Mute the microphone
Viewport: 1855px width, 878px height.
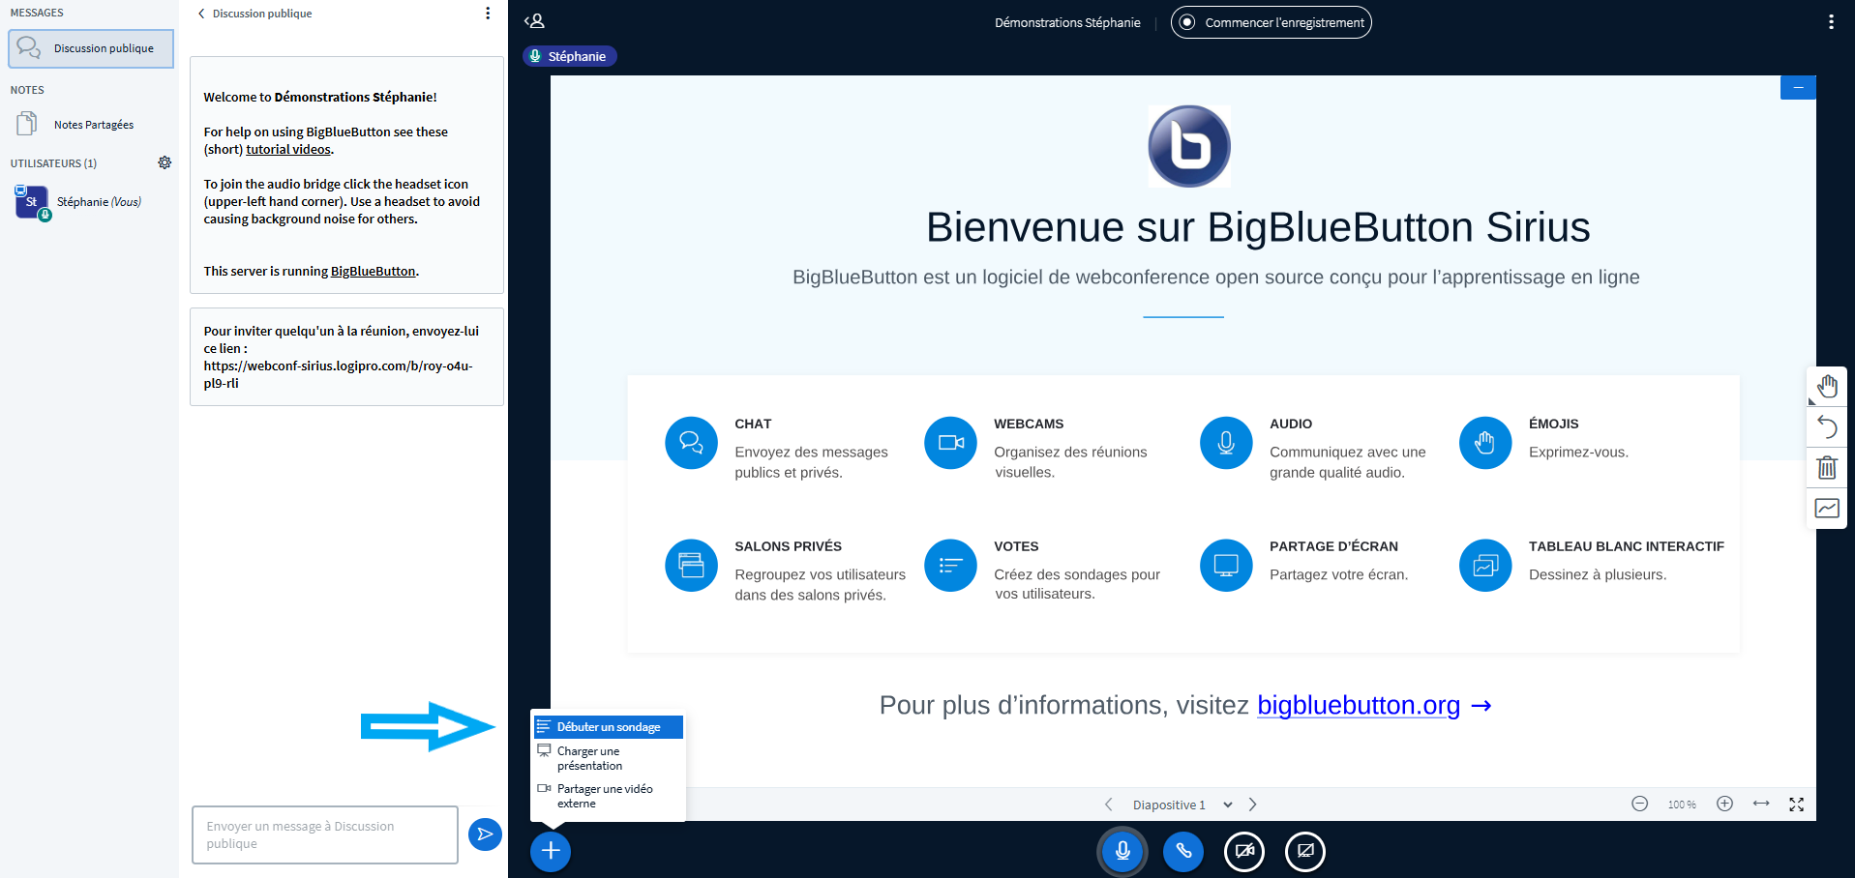tap(1122, 851)
